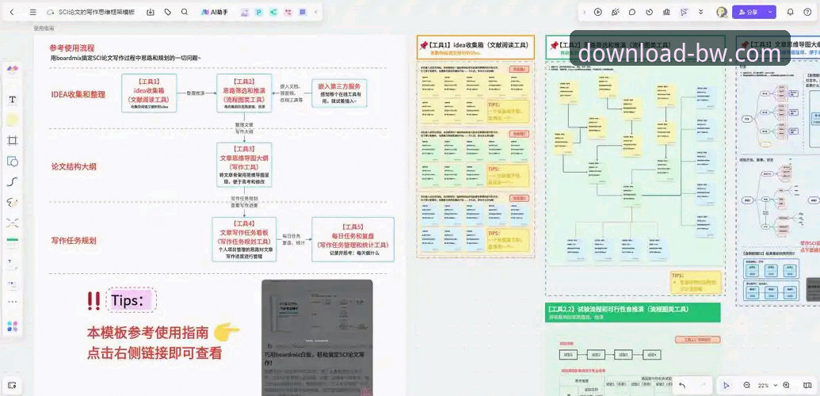Click the undo arrow at bottom
Image resolution: width=820 pixels, height=396 pixels.
[682, 386]
